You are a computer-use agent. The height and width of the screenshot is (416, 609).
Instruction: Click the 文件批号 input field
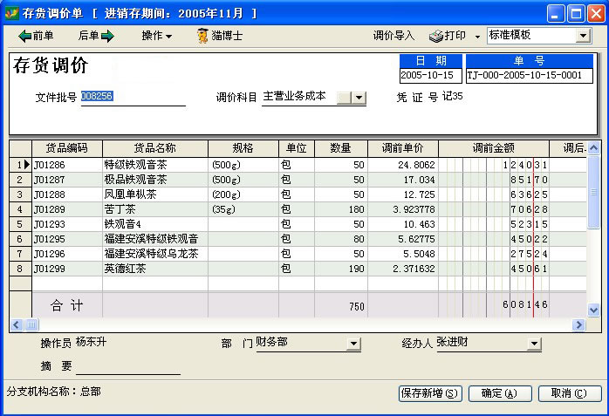(133, 98)
